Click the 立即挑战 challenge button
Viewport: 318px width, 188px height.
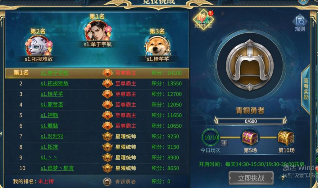[251, 178]
